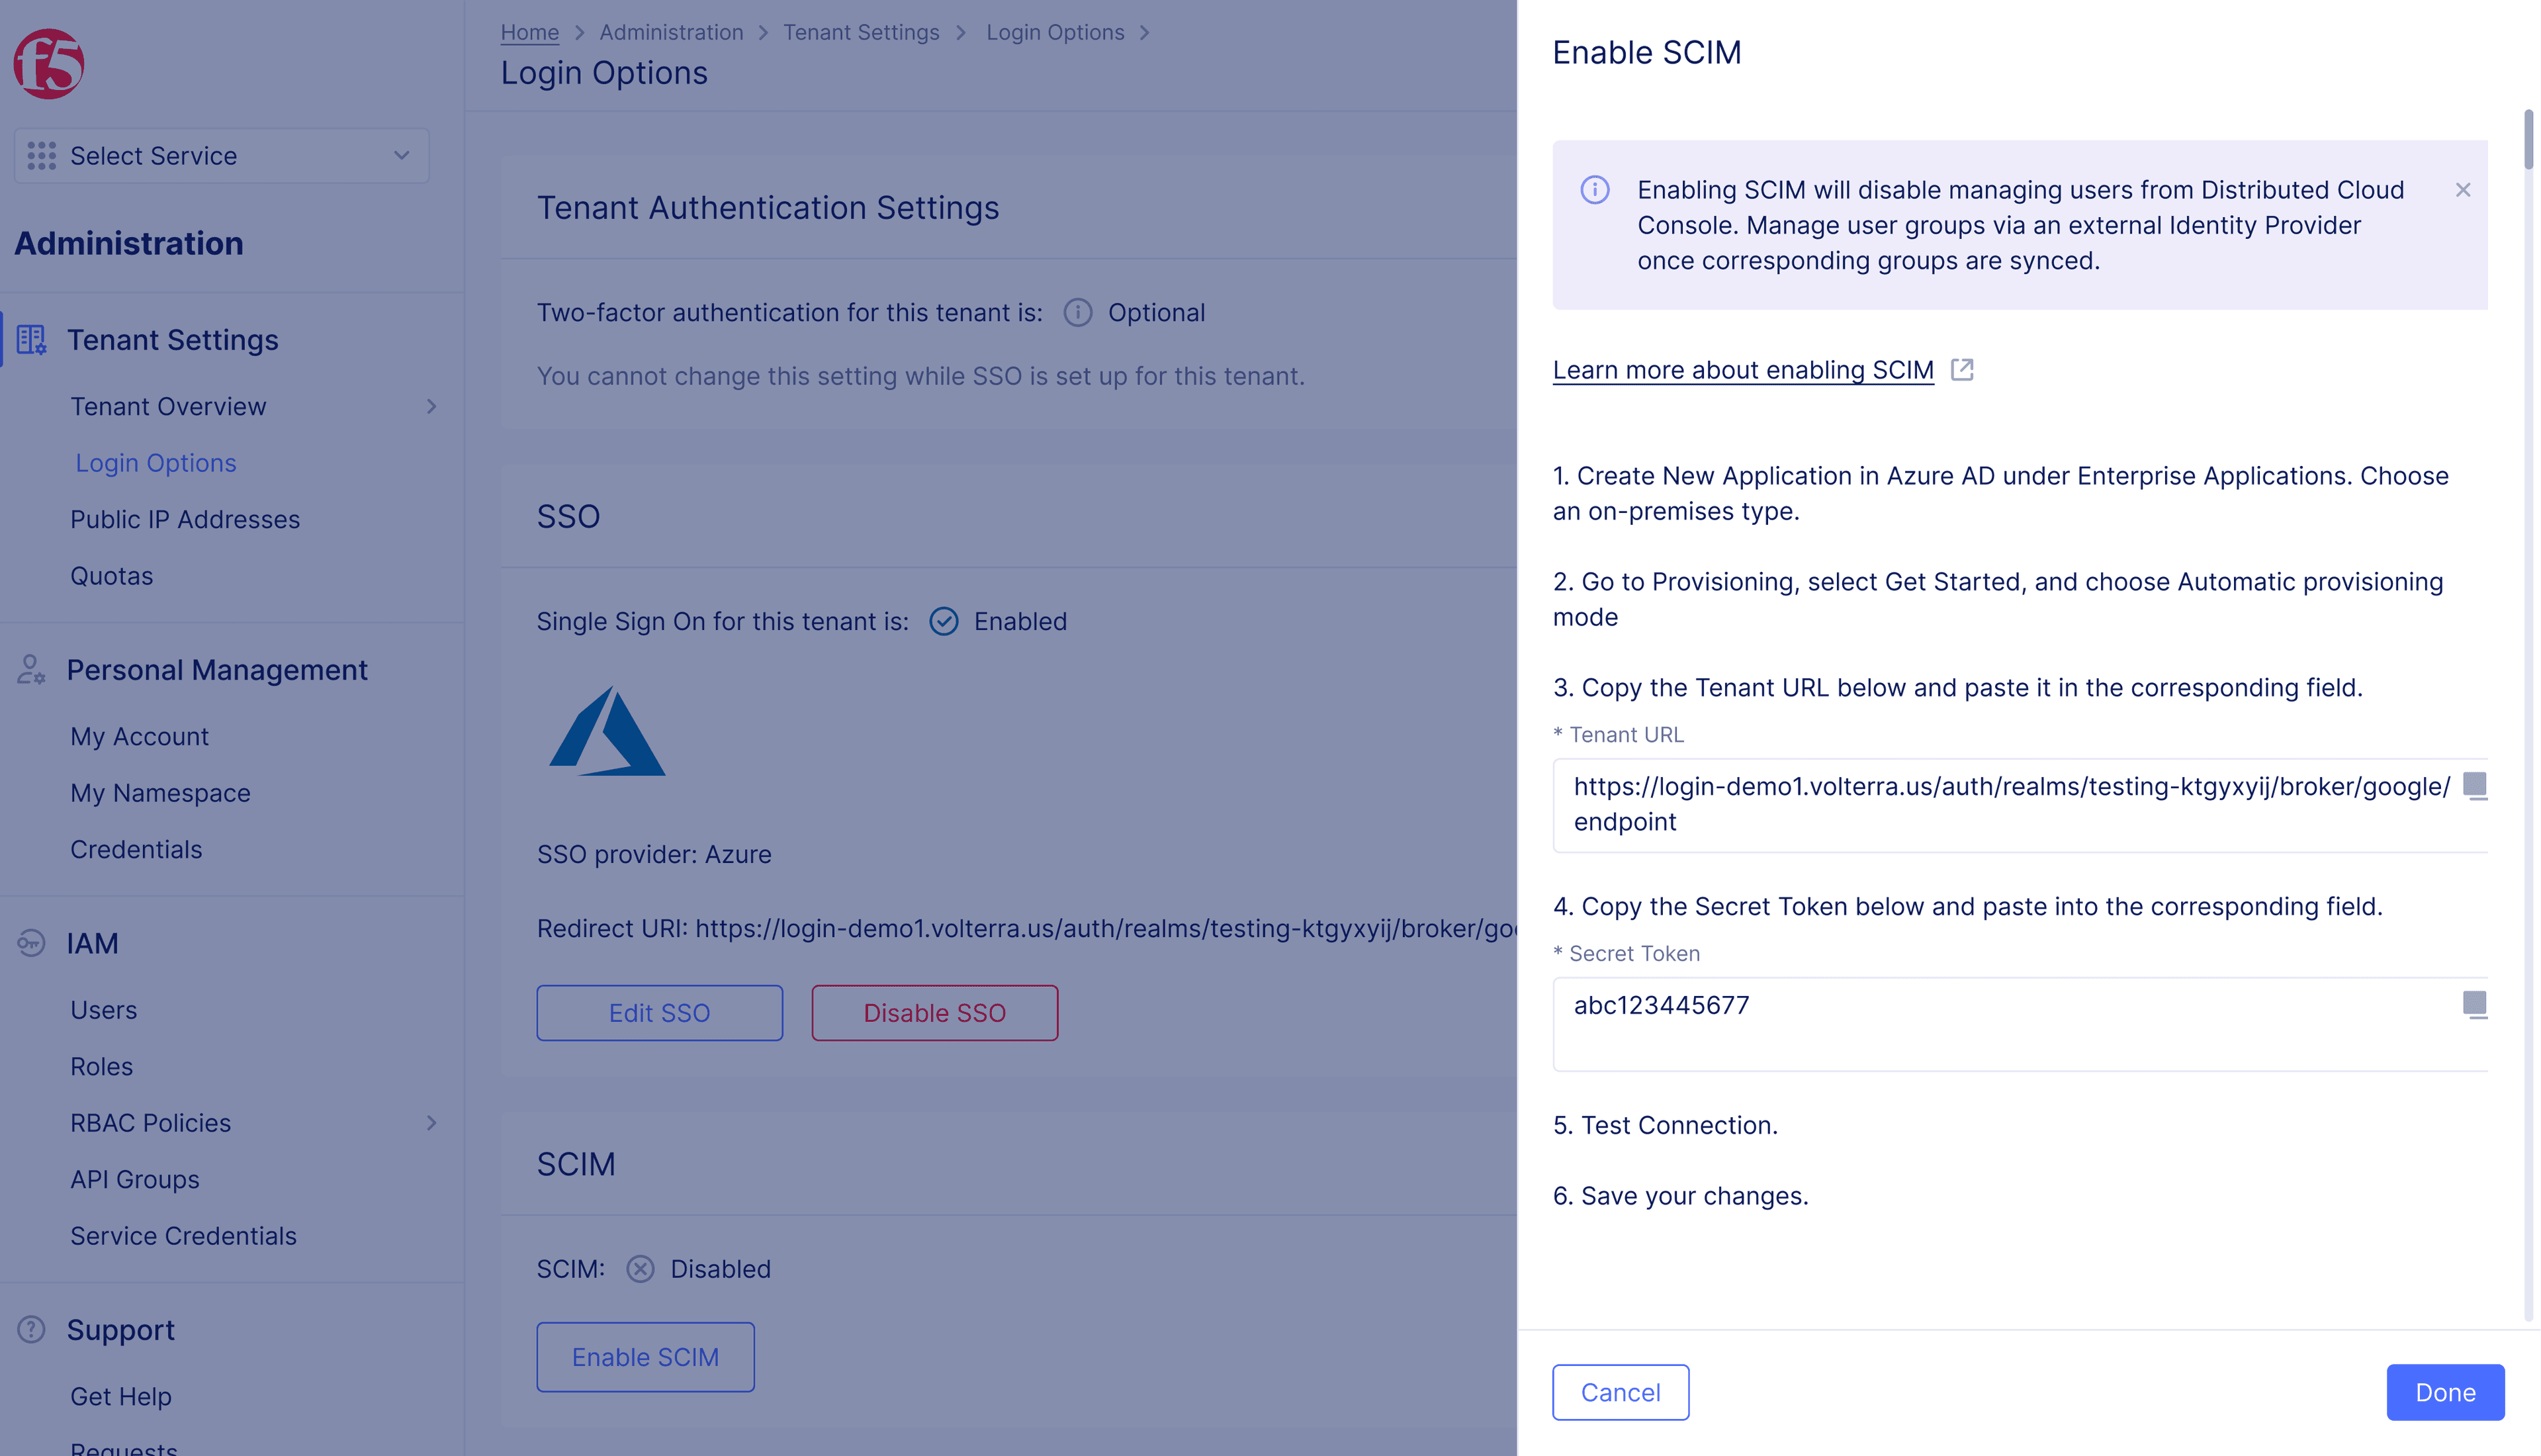Click the Enable SCIM panel scrollbar
This screenshot has height=1456, width=2541.
tap(2528, 140)
